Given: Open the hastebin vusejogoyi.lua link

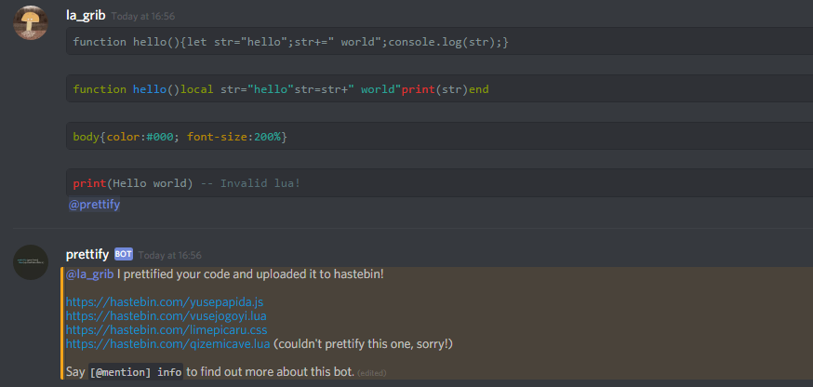Looking at the screenshot, I should pyautogui.click(x=167, y=315).
